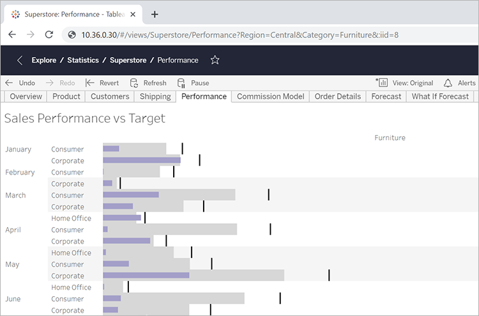Click the Undo arrow icon
This screenshot has width=479, height=316.
(x=9, y=83)
